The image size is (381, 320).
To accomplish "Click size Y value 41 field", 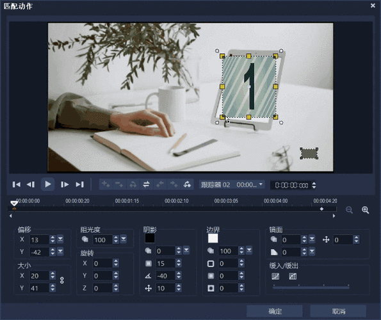I will click(39, 288).
